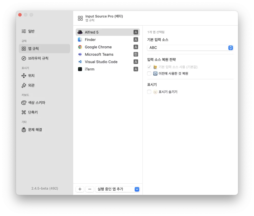Click the Alfred 5 hat icon
The height and width of the screenshot is (216, 254).
pyautogui.click(x=80, y=32)
